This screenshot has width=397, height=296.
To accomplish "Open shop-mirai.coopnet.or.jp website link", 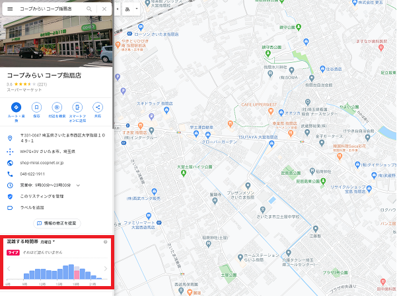I will 42,163.
